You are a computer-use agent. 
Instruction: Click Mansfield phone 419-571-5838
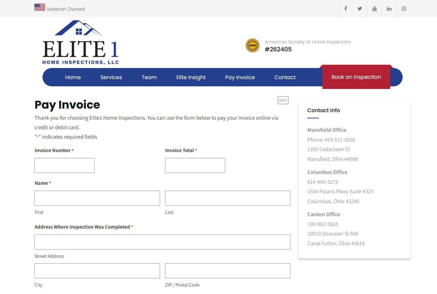pos(340,140)
